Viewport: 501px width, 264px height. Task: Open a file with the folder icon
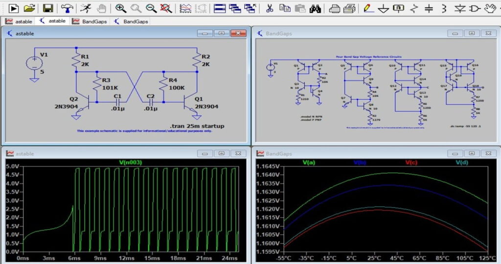[29, 8]
